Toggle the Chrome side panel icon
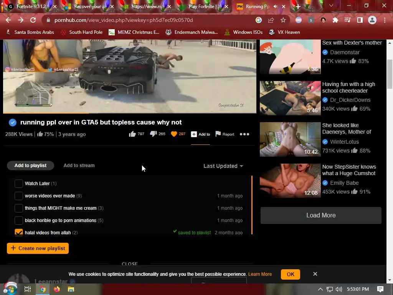The height and width of the screenshot is (295, 393). pyautogui.click(x=360, y=20)
